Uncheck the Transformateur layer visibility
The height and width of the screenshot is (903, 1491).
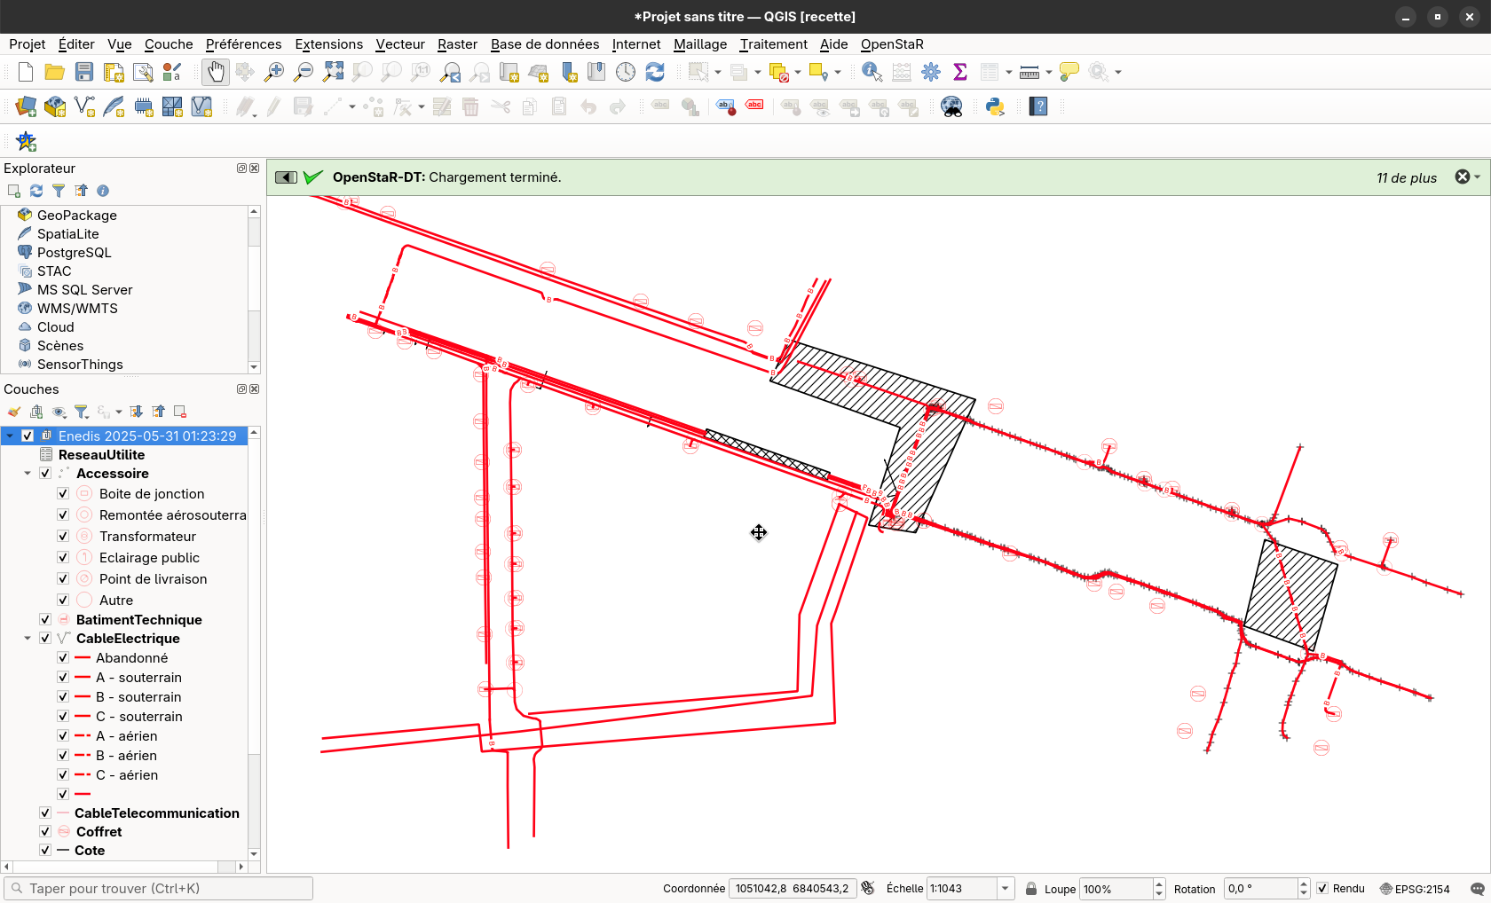click(x=62, y=536)
